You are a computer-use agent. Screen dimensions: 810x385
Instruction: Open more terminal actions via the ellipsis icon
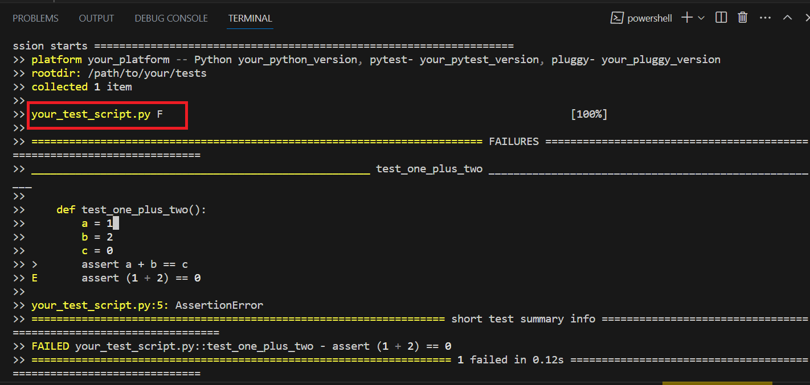pyautogui.click(x=765, y=18)
